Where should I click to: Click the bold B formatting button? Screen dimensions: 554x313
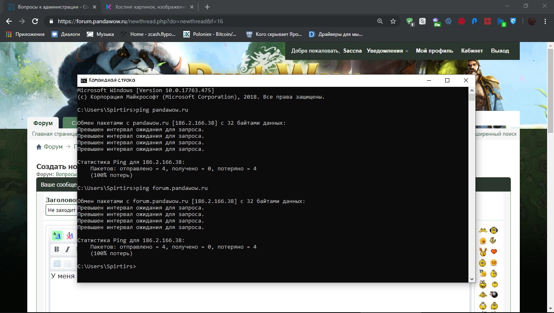[x=57, y=249]
